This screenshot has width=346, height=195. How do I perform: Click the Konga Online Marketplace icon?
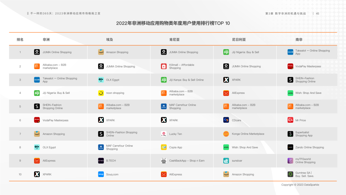[x=226, y=134]
